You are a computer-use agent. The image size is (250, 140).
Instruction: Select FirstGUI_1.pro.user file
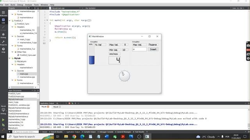point(28,55)
